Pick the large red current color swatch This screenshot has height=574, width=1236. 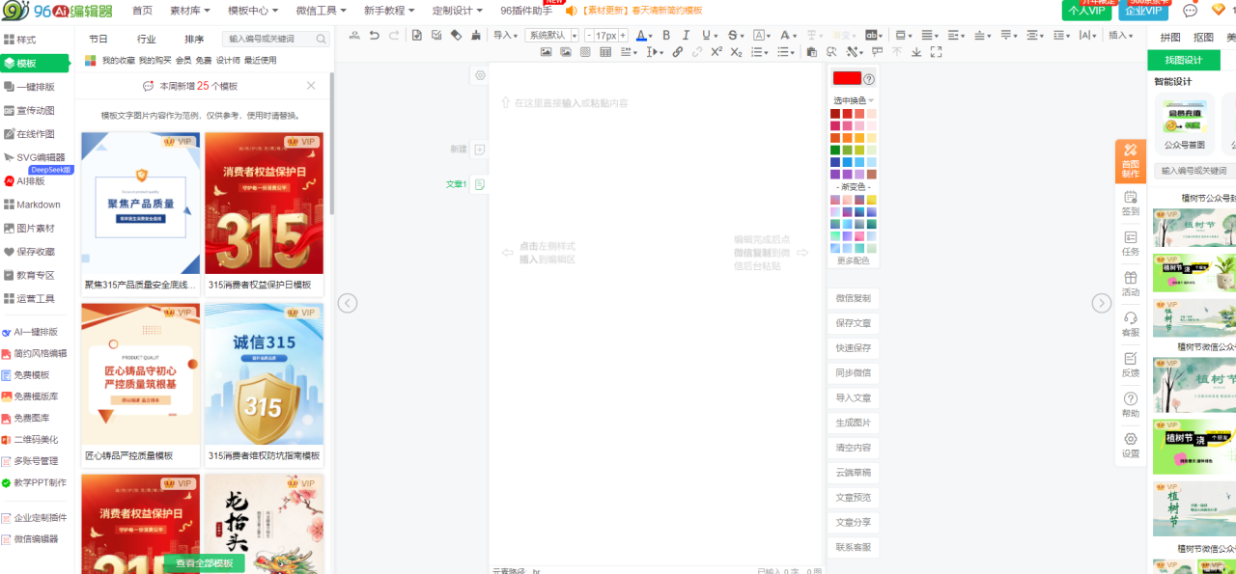point(846,79)
